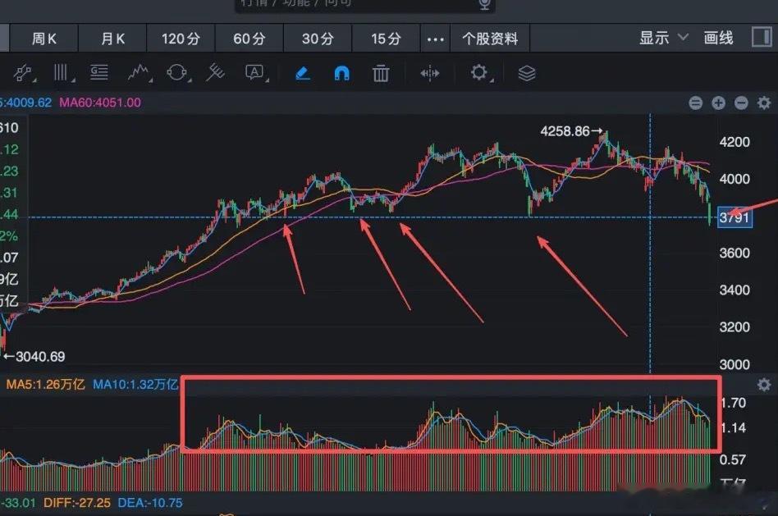Open volume panel settings gear

click(x=764, y=385)
